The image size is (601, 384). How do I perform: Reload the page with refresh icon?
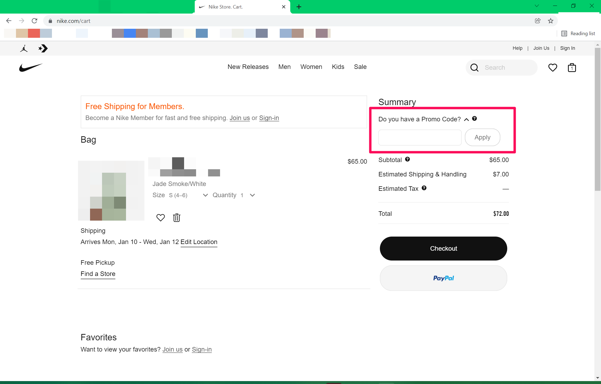click(x=34, y=21)
